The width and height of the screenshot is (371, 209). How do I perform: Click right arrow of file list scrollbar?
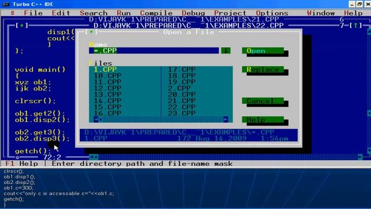(x=225, y=120)
